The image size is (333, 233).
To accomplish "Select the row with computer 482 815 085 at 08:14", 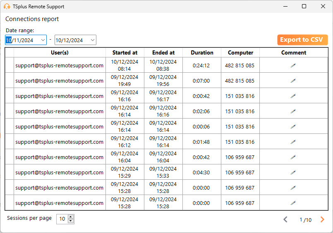I will click(x=10, y=65).
